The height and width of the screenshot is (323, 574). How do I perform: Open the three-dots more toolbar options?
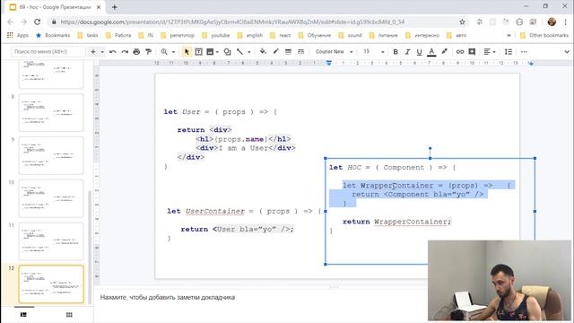click(x=524, y=52)
